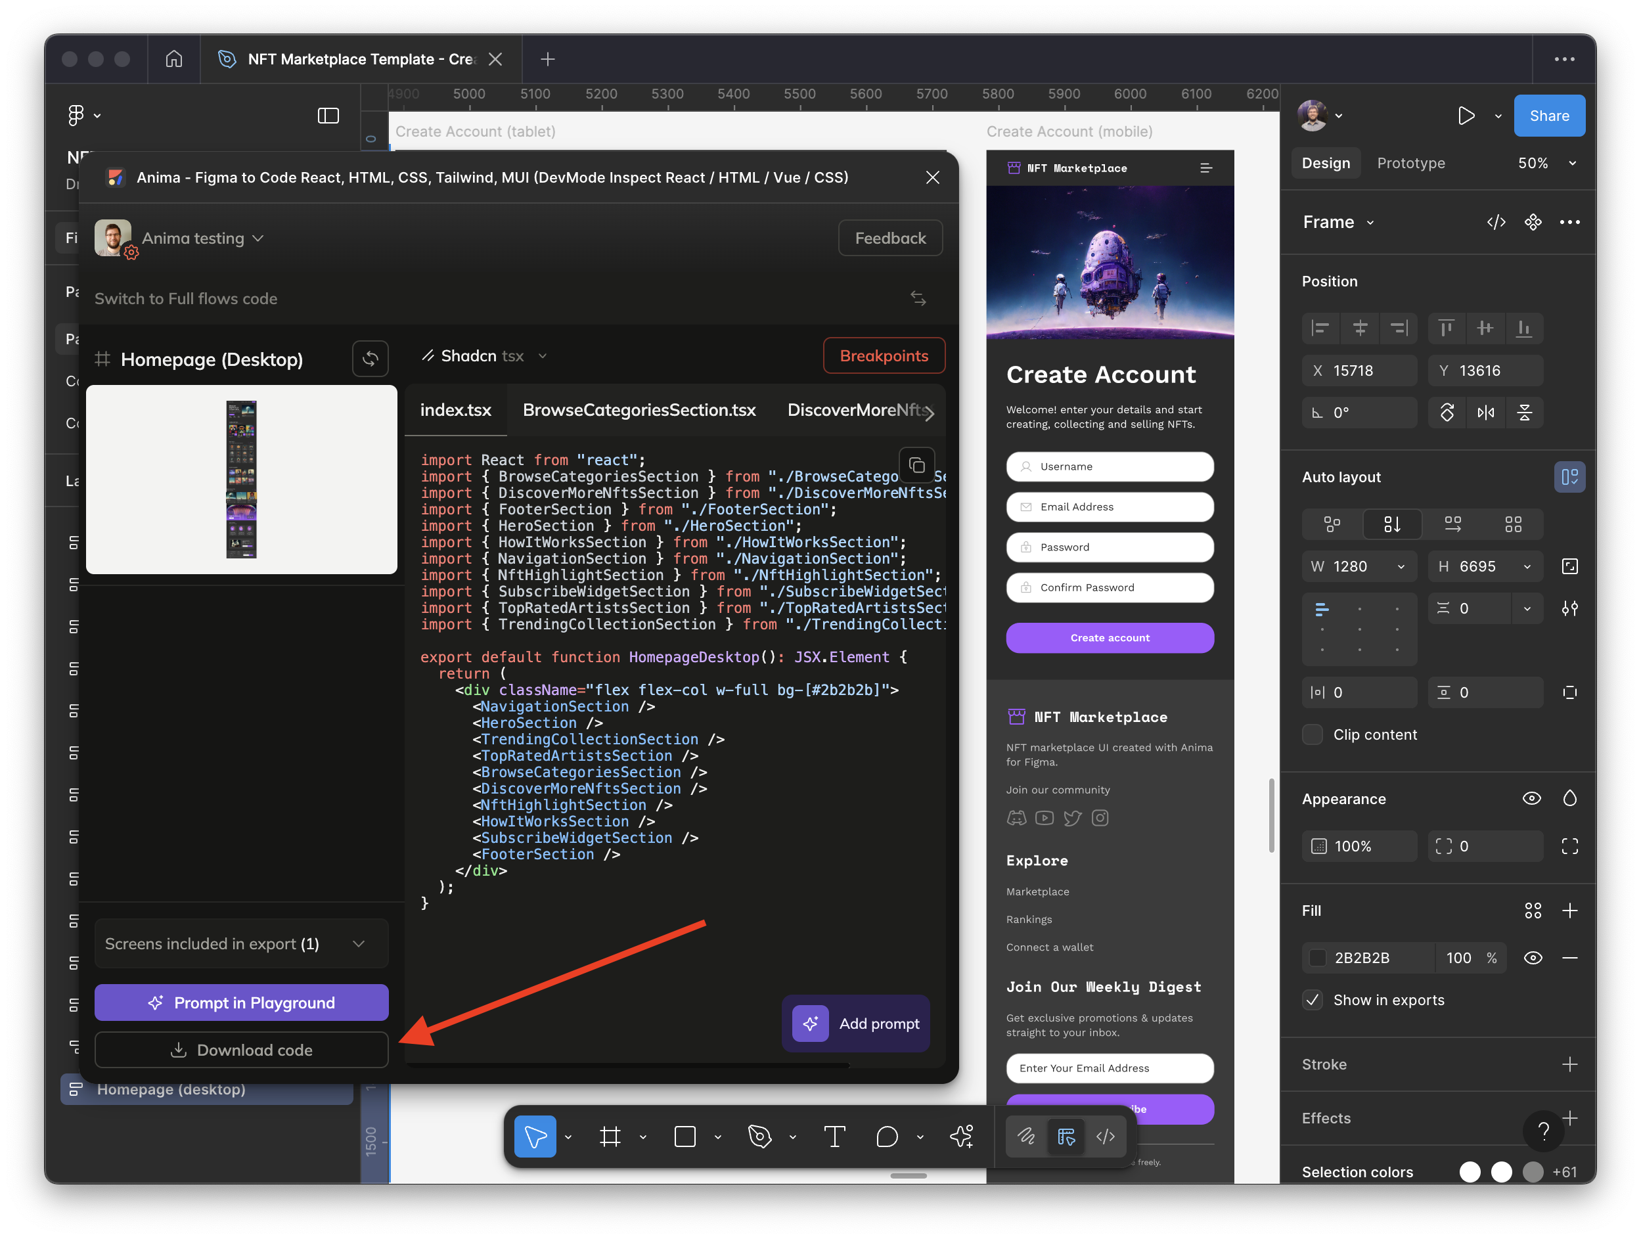Open fill styles four-dots icon

point(1533,911)
